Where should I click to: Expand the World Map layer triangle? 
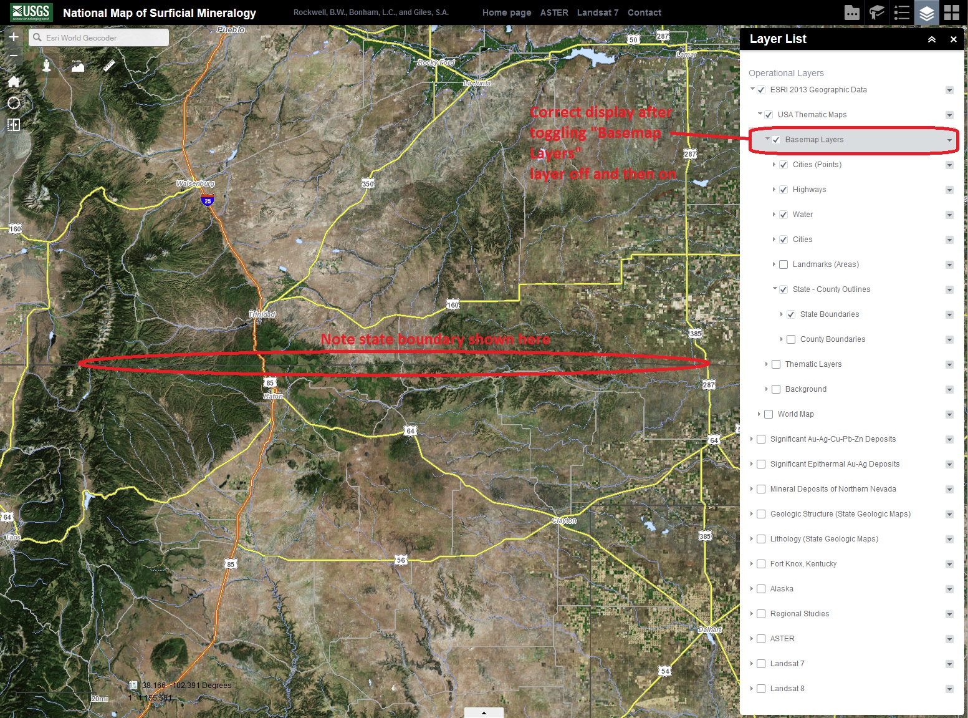point(759,414)
